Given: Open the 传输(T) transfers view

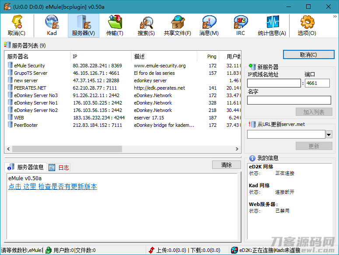Looking at the screenshot, I should pyautogui.click(x=115, y=25).
